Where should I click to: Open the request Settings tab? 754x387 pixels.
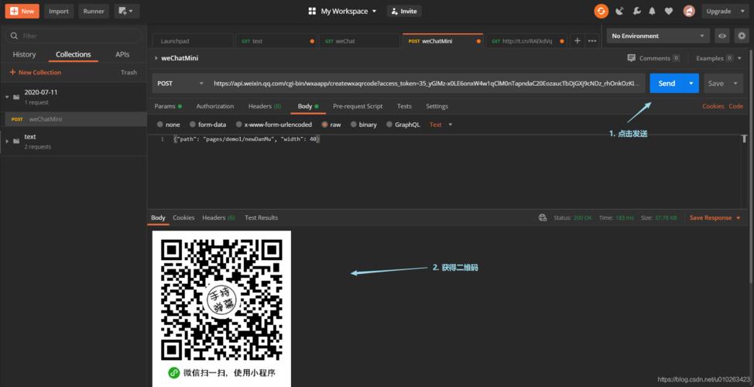437,106
